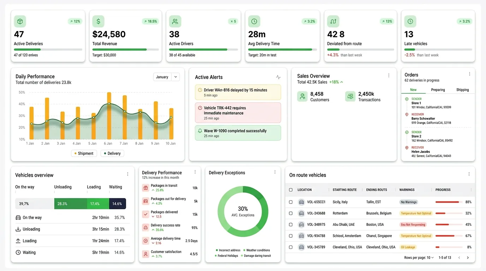
Task: Open the Driver WAn-816 delayed alert
Action: point(238,92)
